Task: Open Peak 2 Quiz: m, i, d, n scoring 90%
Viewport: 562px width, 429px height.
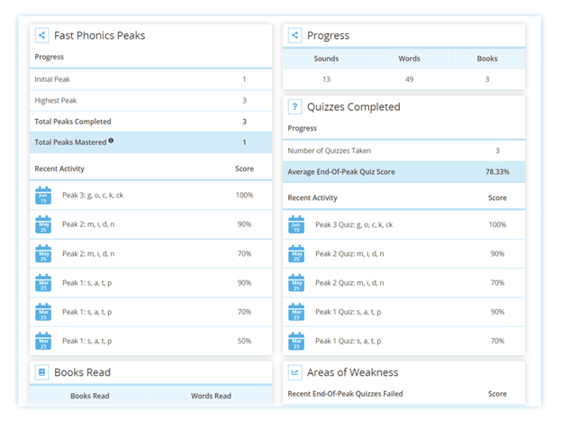Action: click(349, 253)
